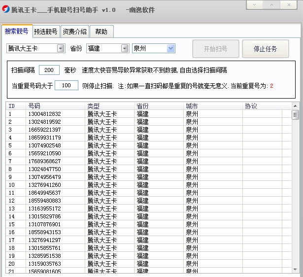Viewport: 303px width, 277px height.
Task: Click the 开始扫号 button
Action: pos(216,49)
